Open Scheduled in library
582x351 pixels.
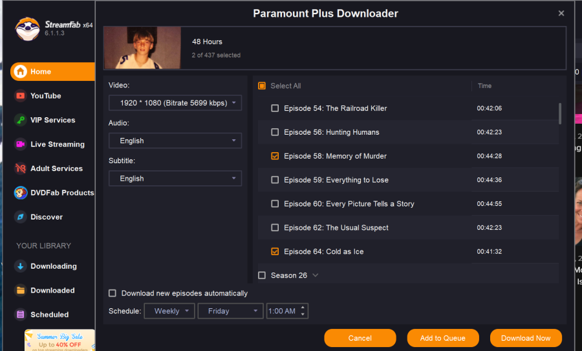tap(49, 315)
